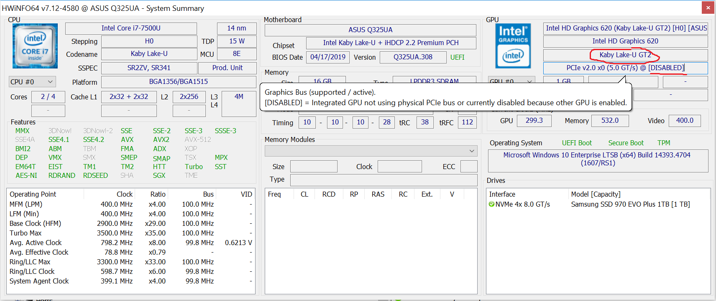Click the GPU name field ending [H0] [ASUS

coord(626,28)
